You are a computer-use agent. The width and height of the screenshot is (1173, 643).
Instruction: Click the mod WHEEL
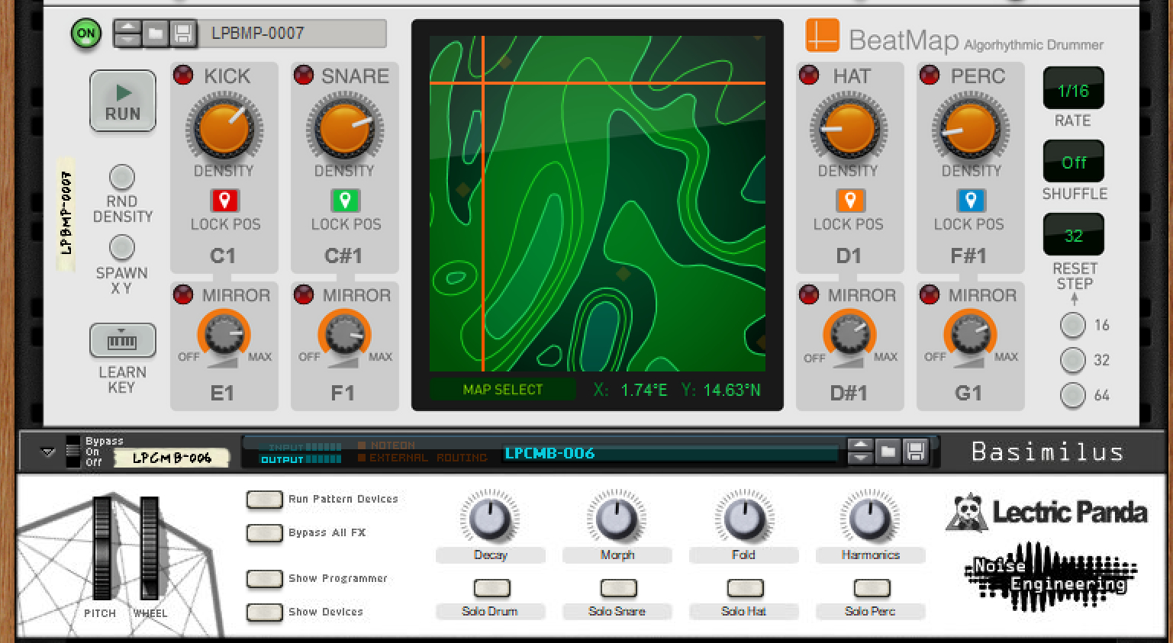tap(150, 547)
